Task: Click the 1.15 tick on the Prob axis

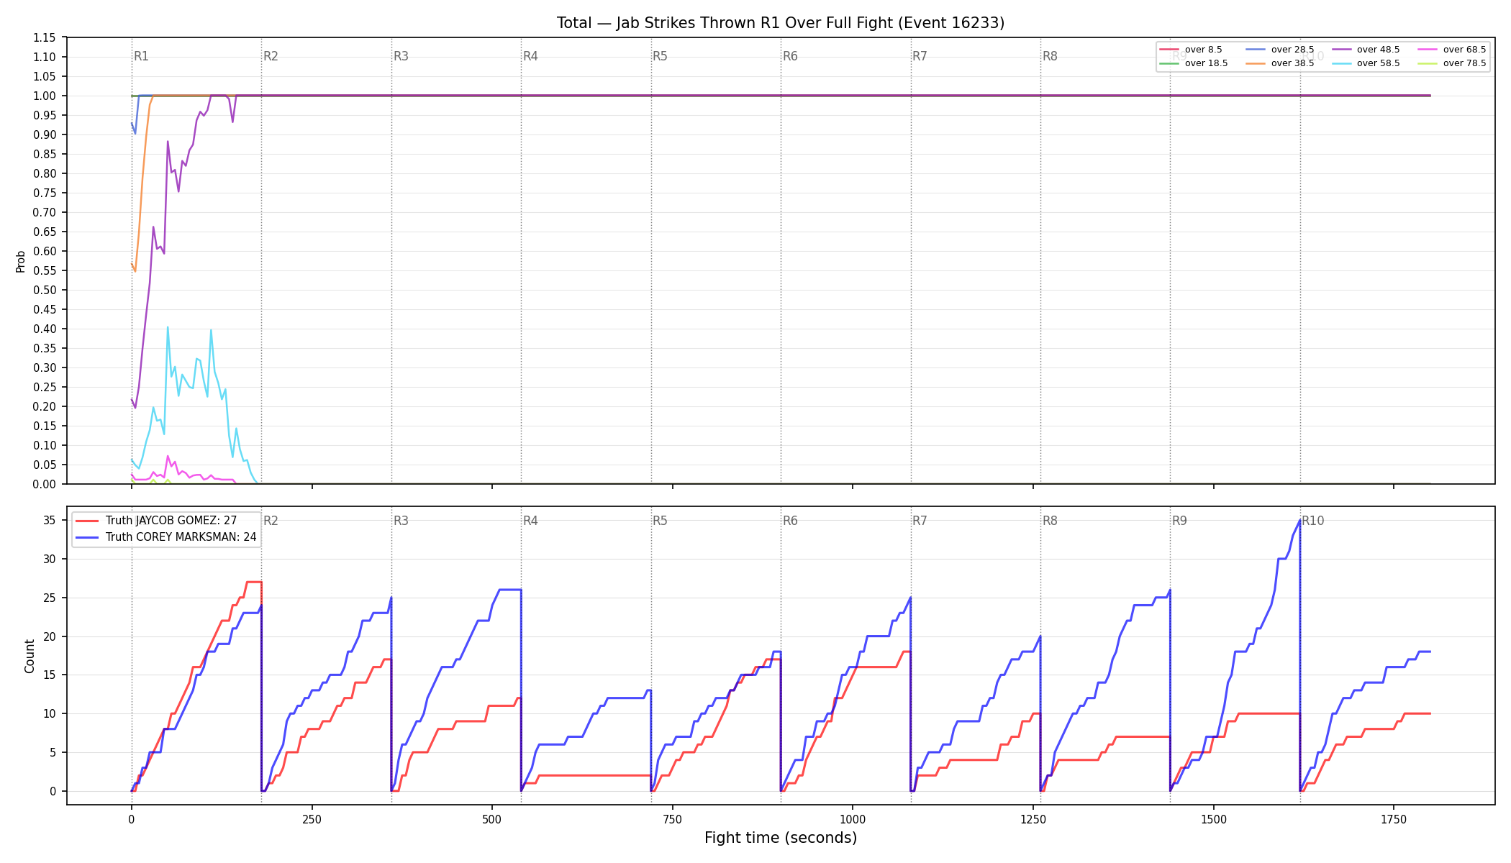Action: tap(45, 37)
